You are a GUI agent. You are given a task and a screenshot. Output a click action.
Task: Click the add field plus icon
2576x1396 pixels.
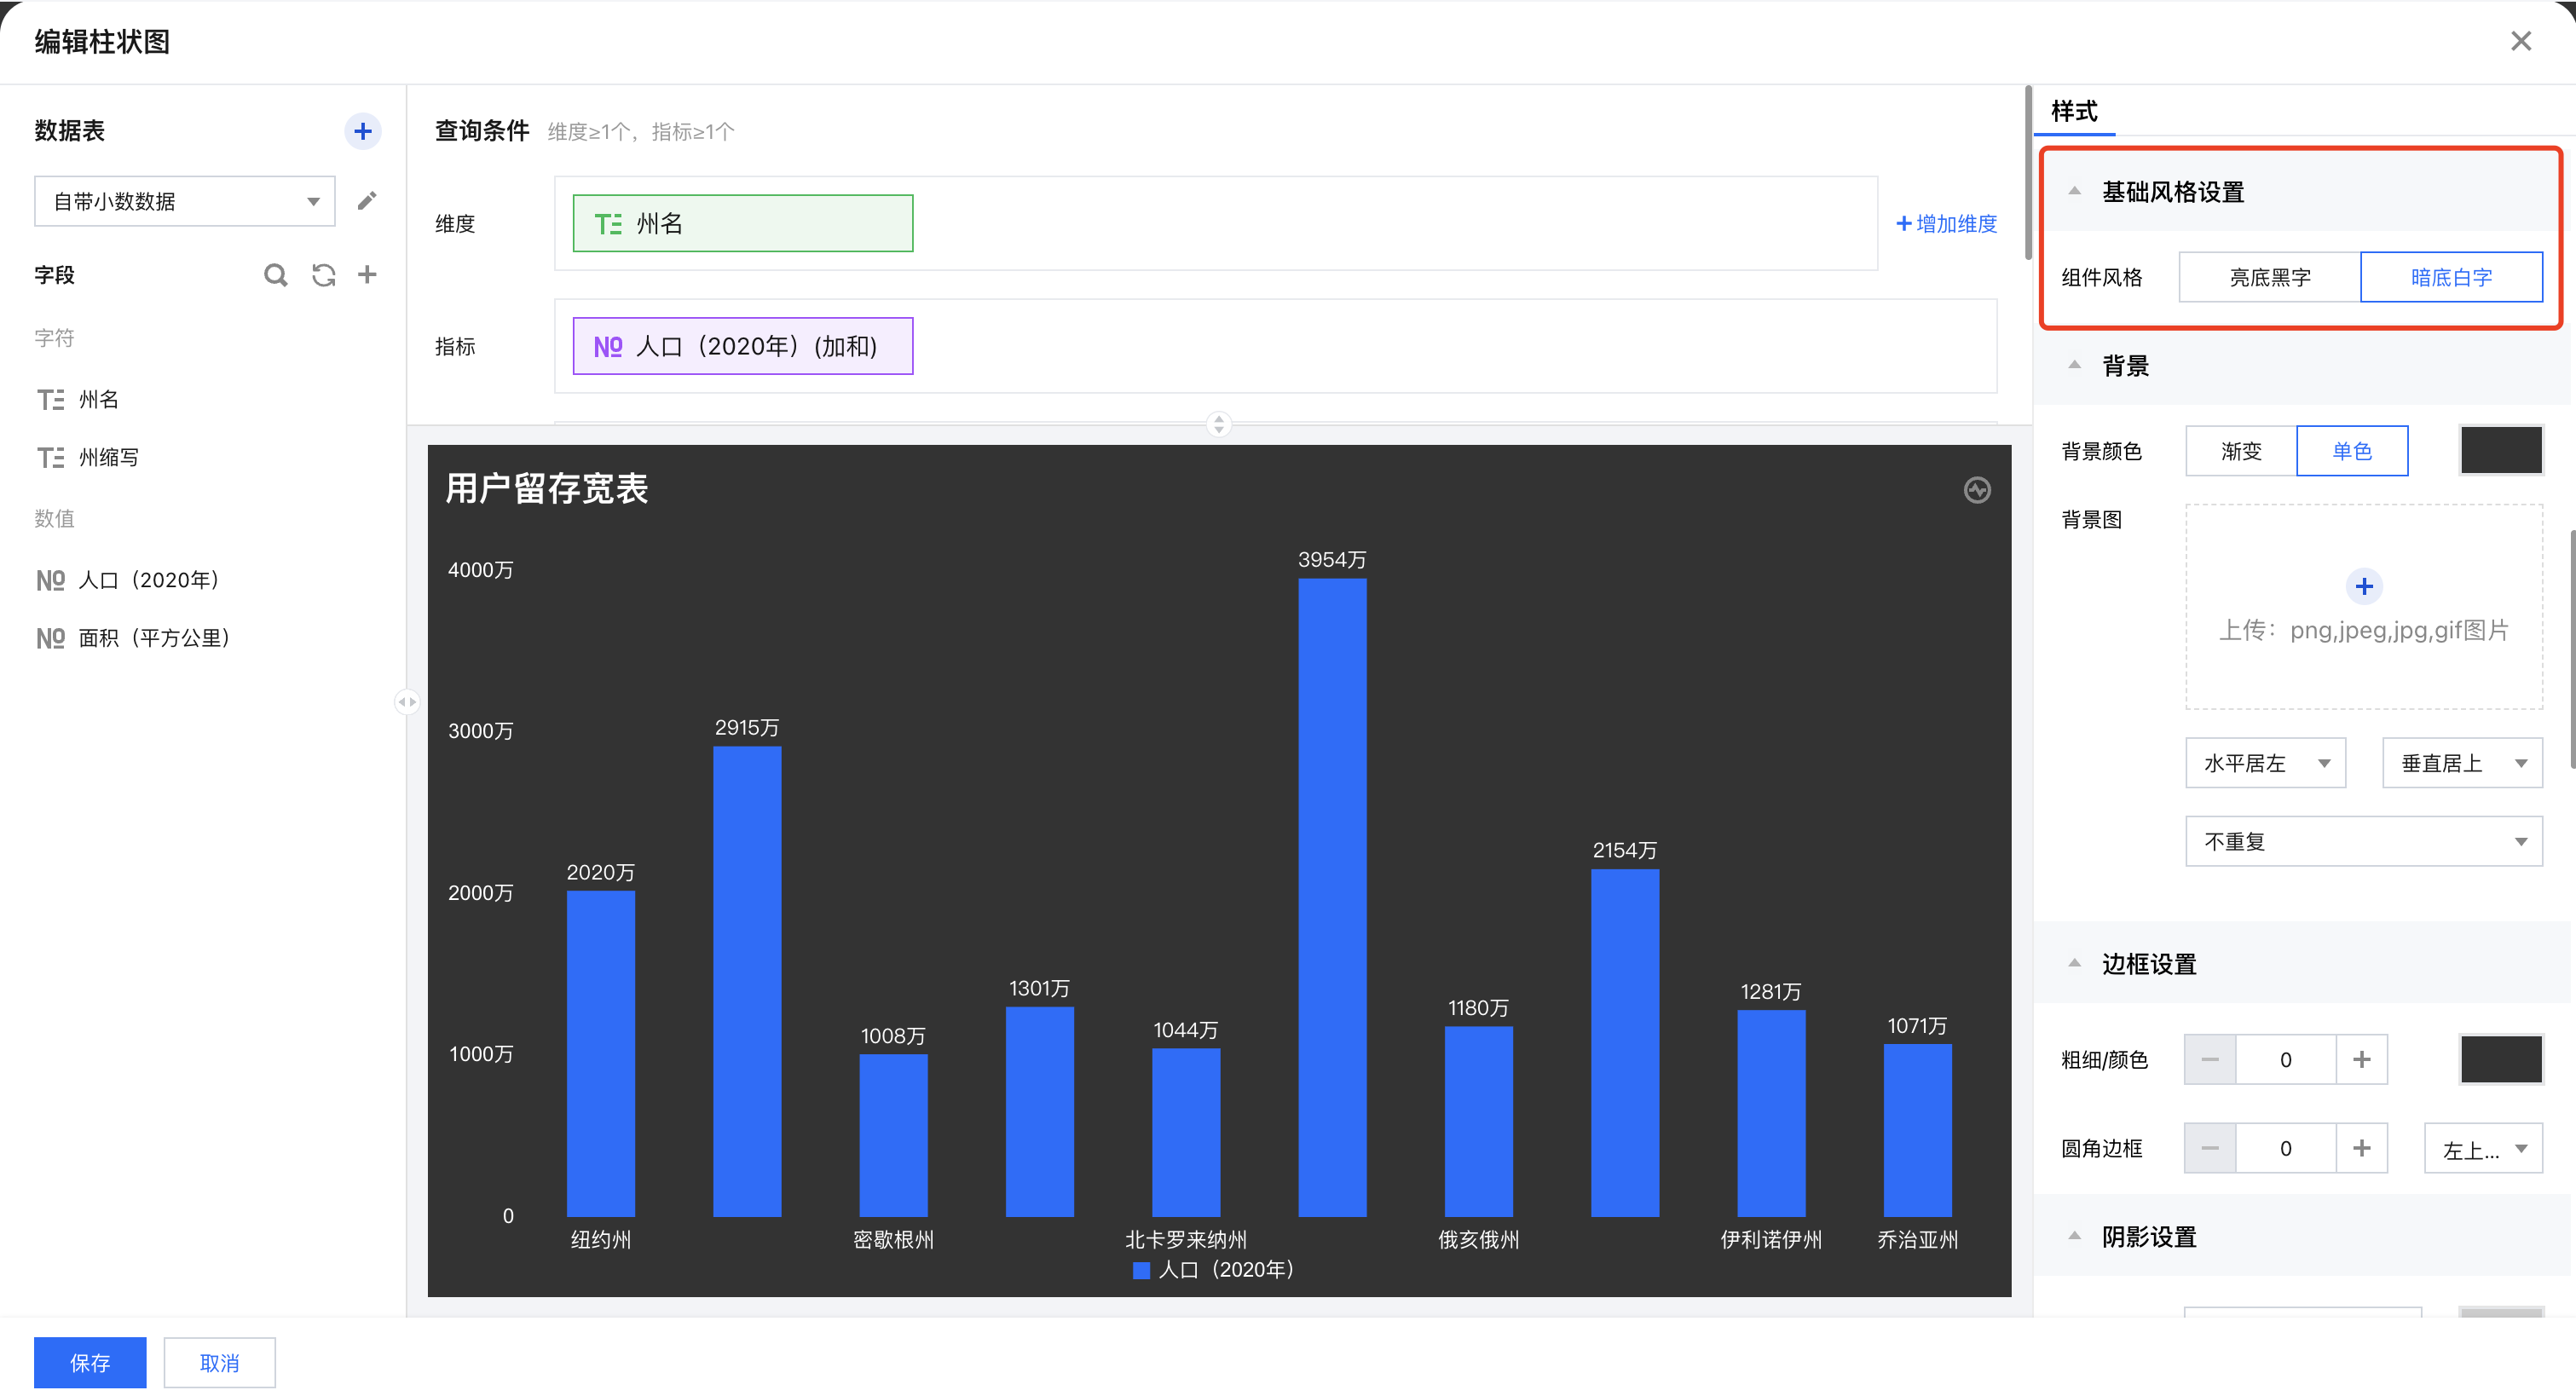[x=367, y=275]
